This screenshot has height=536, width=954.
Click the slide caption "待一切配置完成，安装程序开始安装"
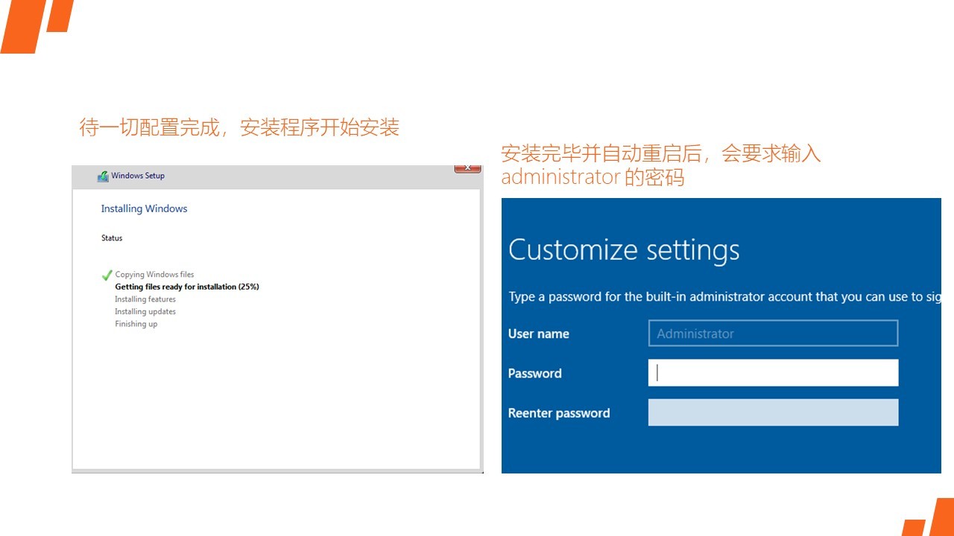click(x=239, y=127)
